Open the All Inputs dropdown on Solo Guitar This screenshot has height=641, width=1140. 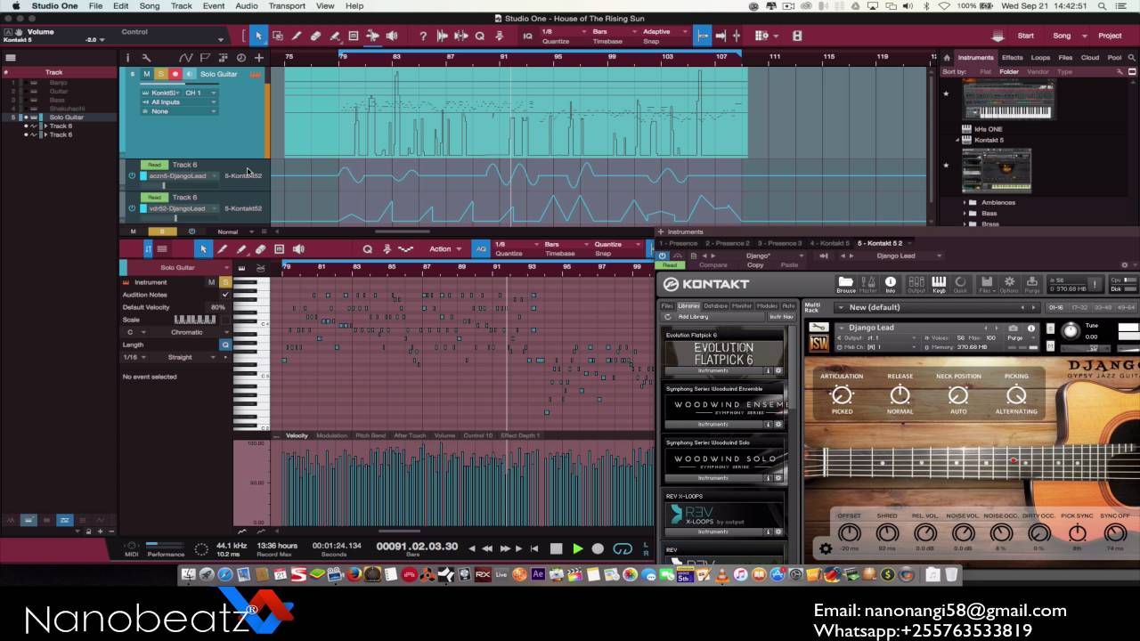click(x=178, y=102)
